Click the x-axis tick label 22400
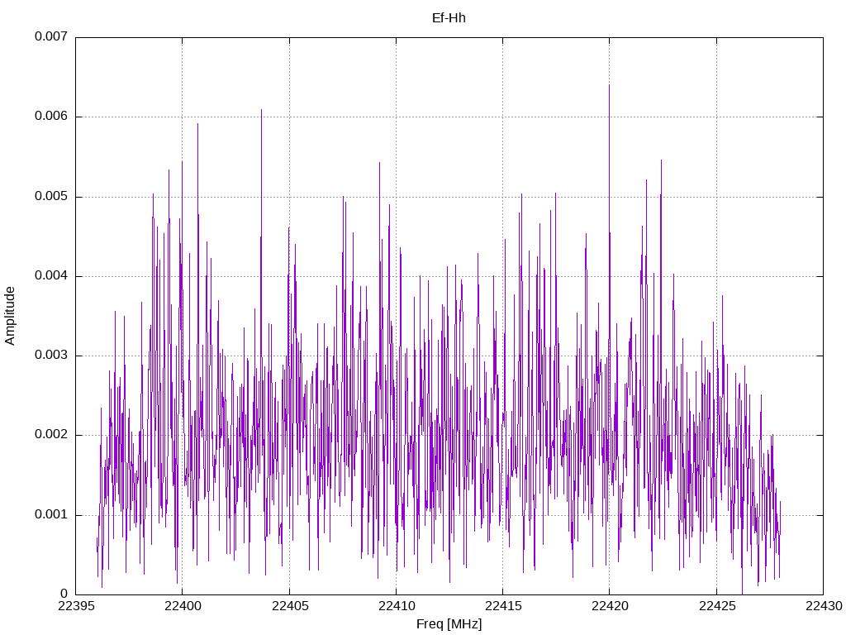Image resolution: width=846 pixels, height=635 pixels. point(183,606)
